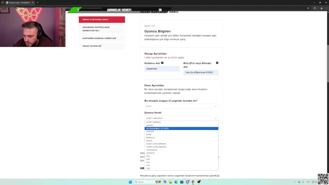Select 'TÜRKİYE' server region option
Viewport: 329px width, 185px height.
point(181,132)
